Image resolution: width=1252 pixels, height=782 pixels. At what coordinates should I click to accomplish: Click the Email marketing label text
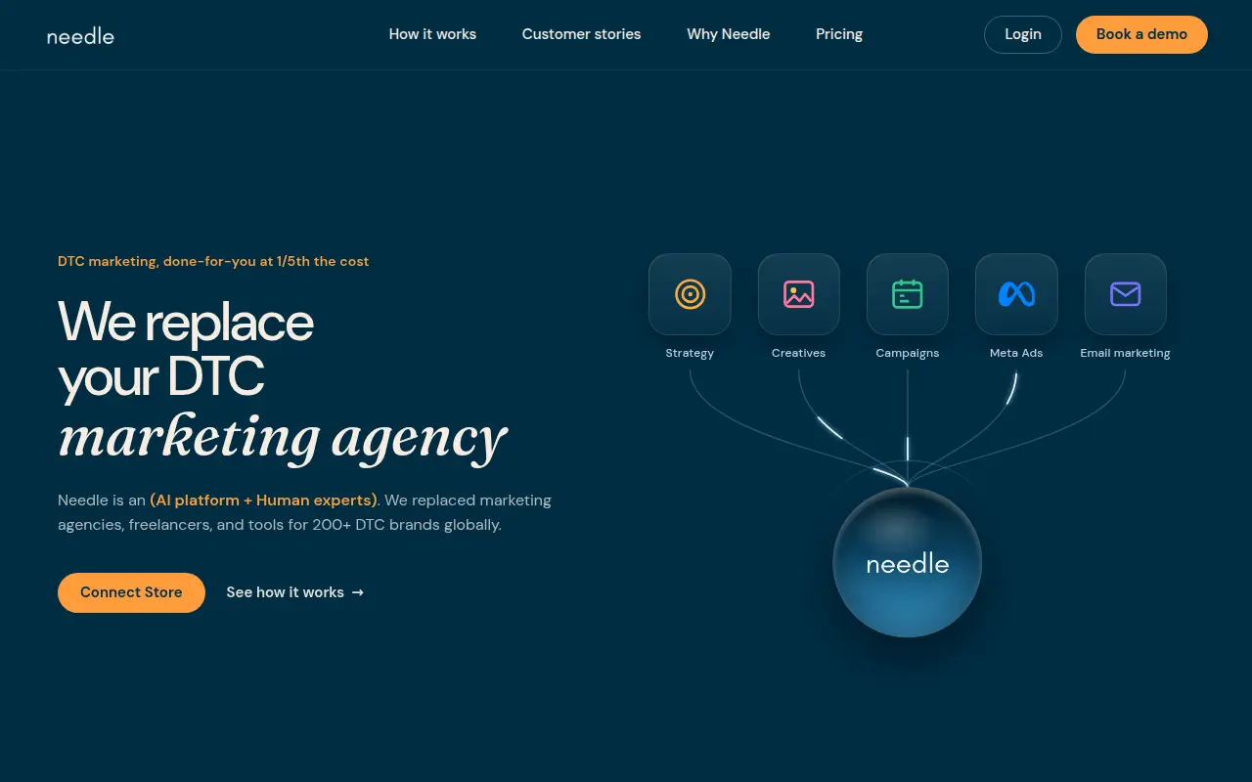point(1126,353)
